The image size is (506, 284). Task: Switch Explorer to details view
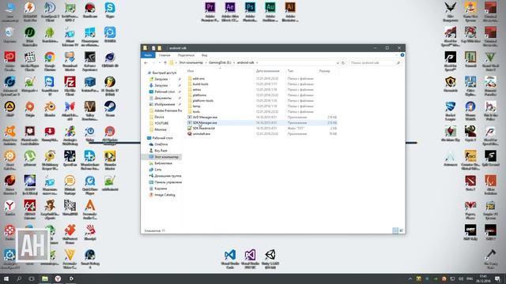[395, 230]
